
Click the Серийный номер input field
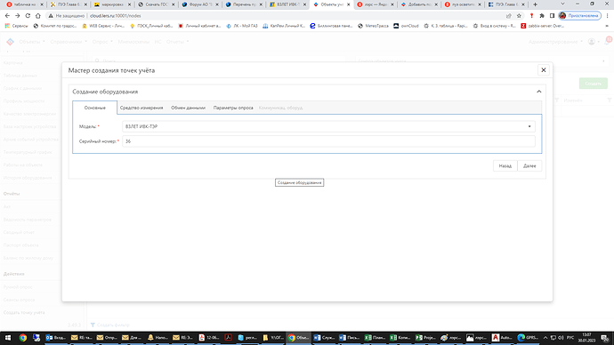click(x=328, y=141)
